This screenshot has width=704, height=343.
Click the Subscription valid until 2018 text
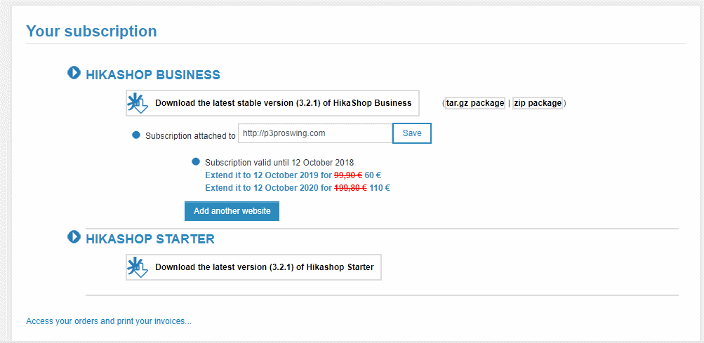coord(279,163)
